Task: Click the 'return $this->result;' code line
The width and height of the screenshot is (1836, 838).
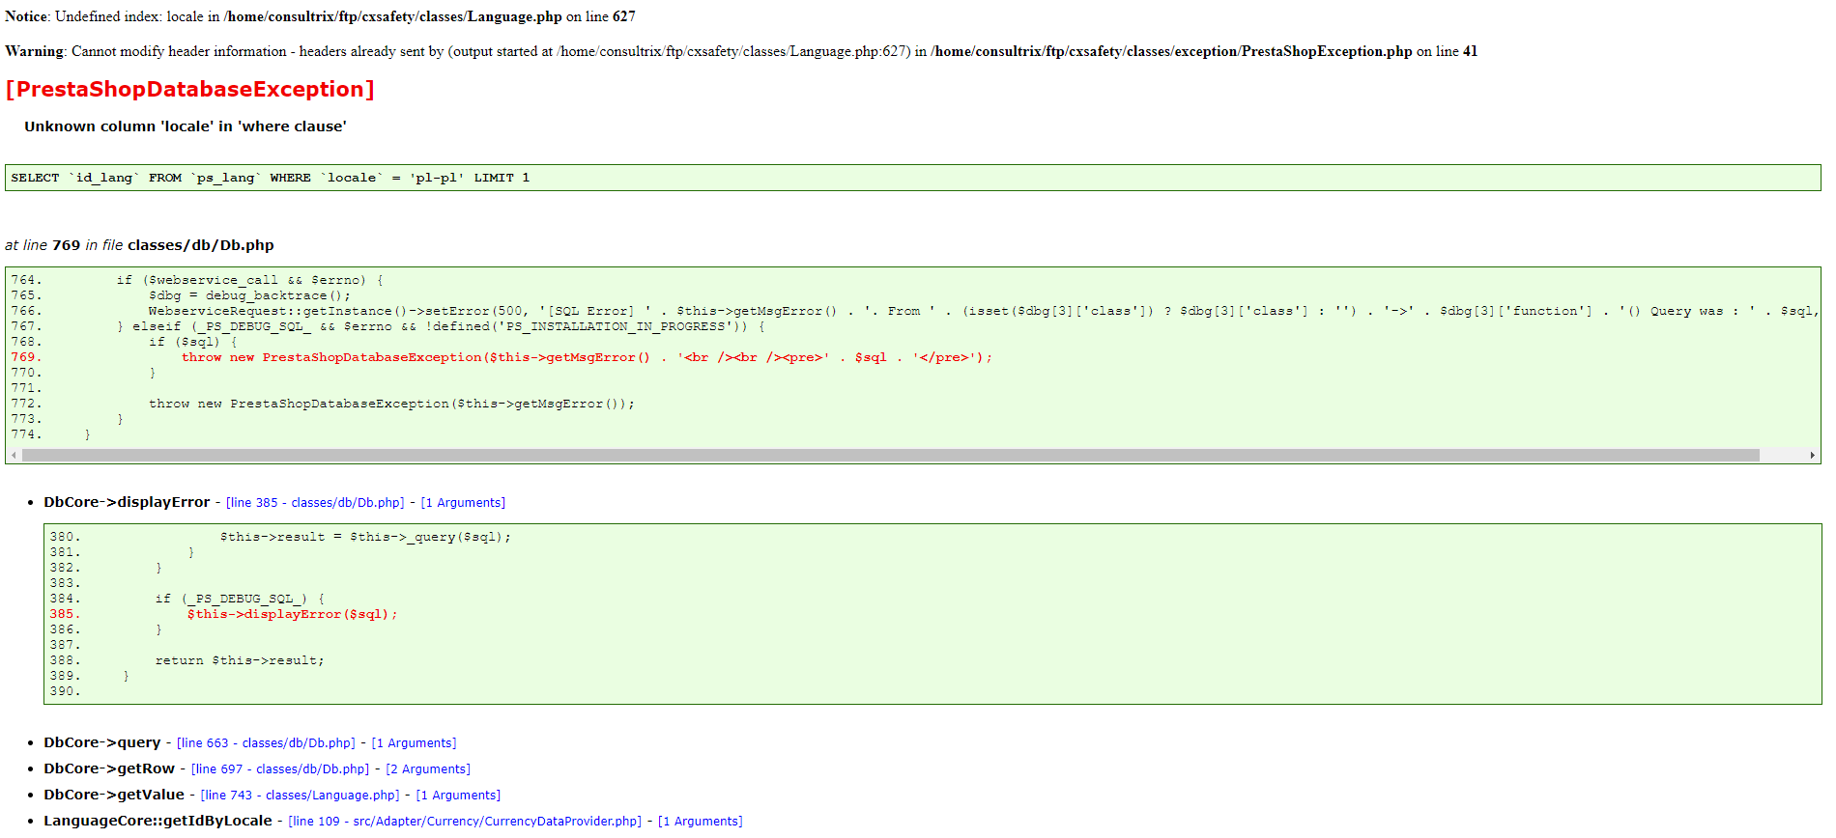Action: tap(240, 660)
